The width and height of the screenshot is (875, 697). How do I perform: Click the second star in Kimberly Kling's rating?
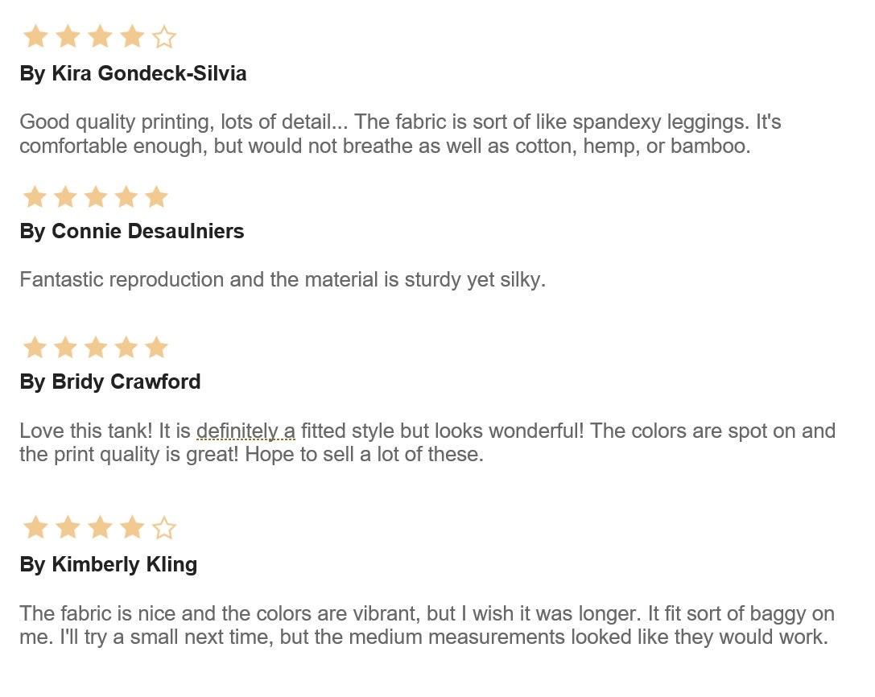[x=68, y=528]
